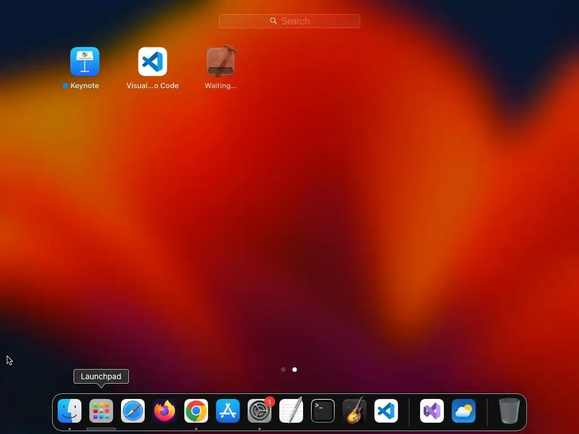Click the magnifying glass in Search field
The image size is (579, 434).
273,21
